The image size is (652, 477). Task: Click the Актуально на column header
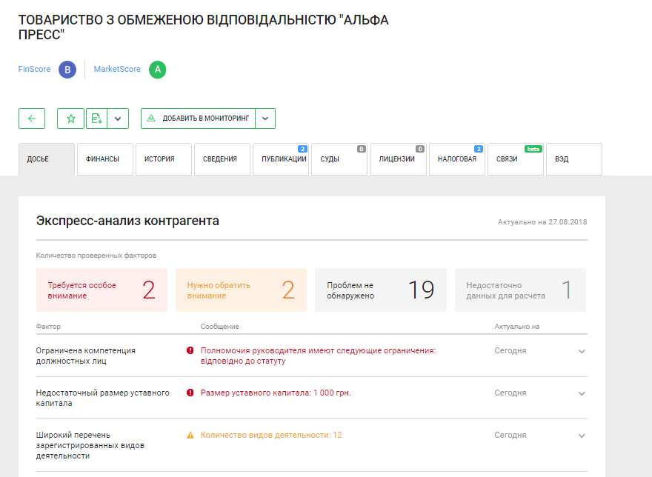[517, 327]
